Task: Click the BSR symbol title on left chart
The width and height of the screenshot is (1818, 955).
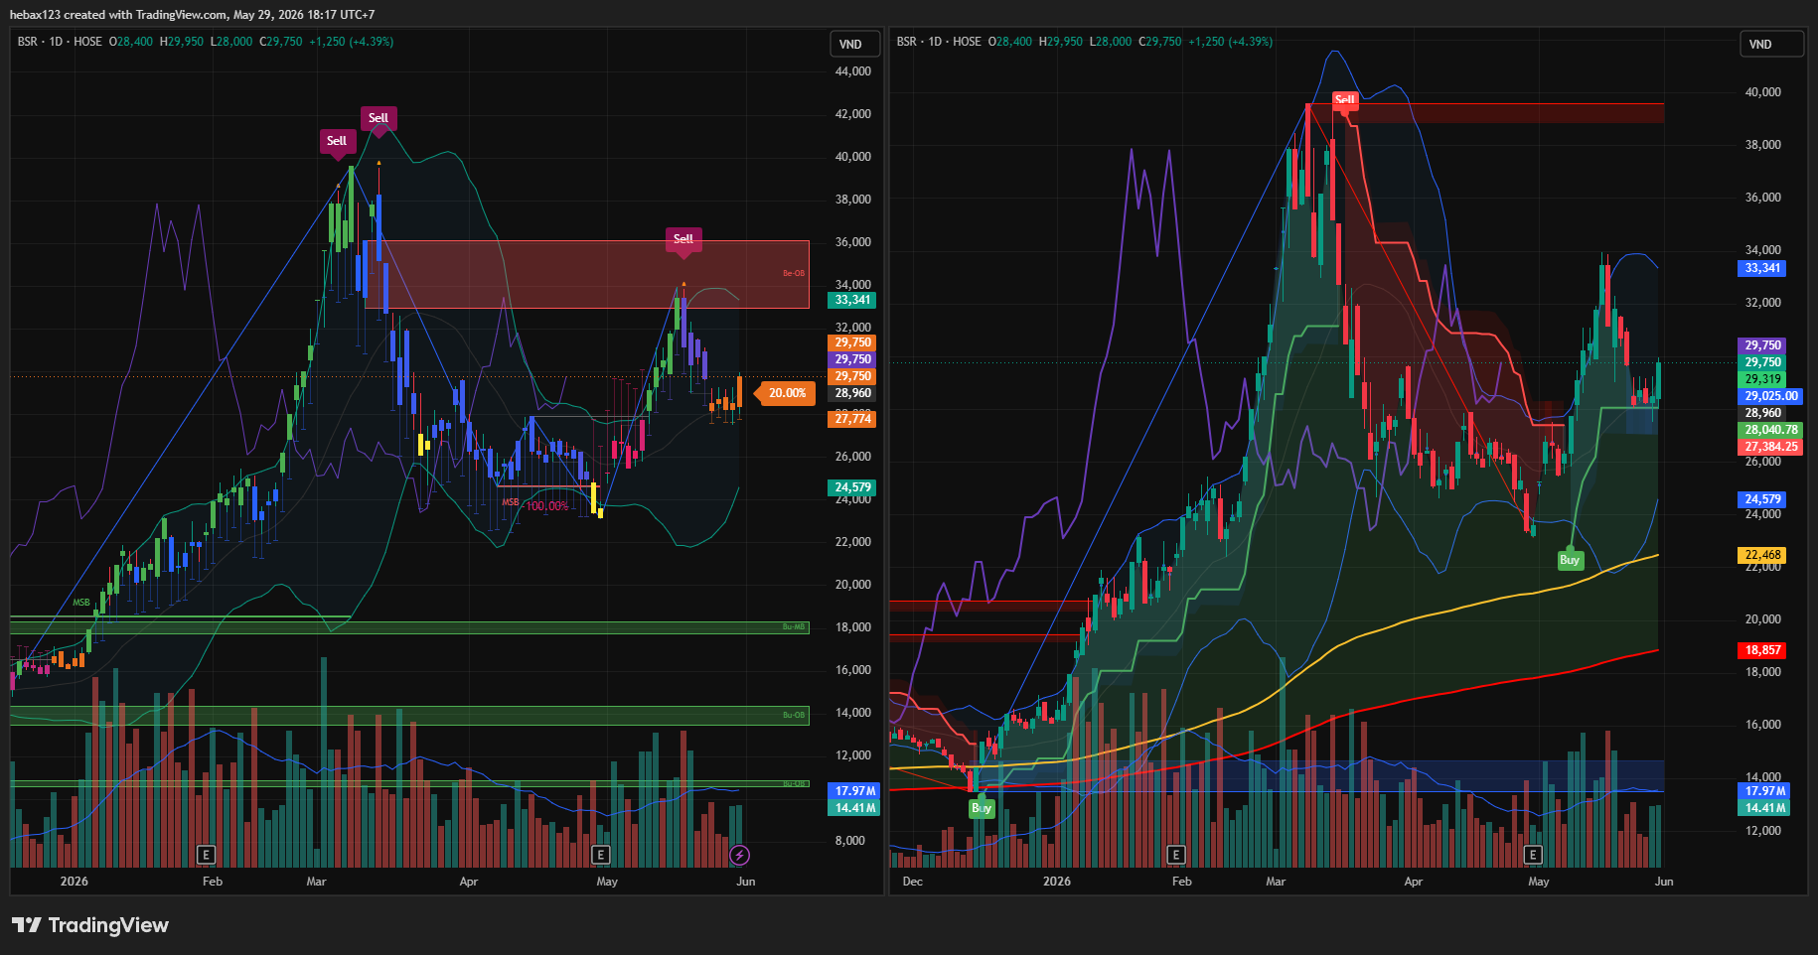Action: [28, 42]
